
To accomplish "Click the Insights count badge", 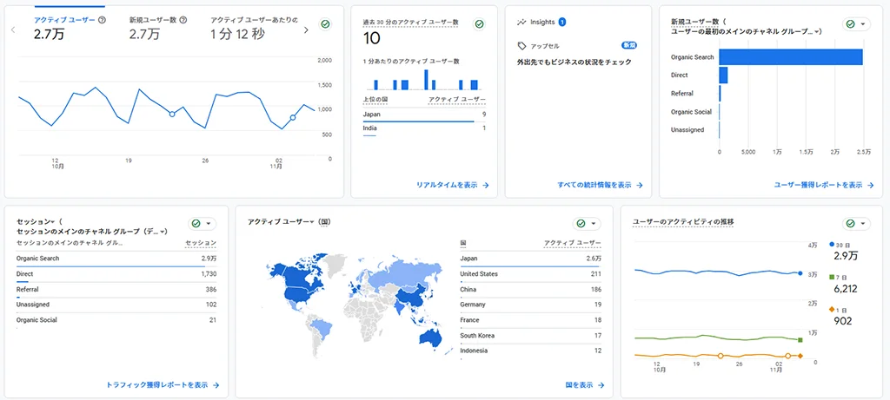I will [562, 22].
